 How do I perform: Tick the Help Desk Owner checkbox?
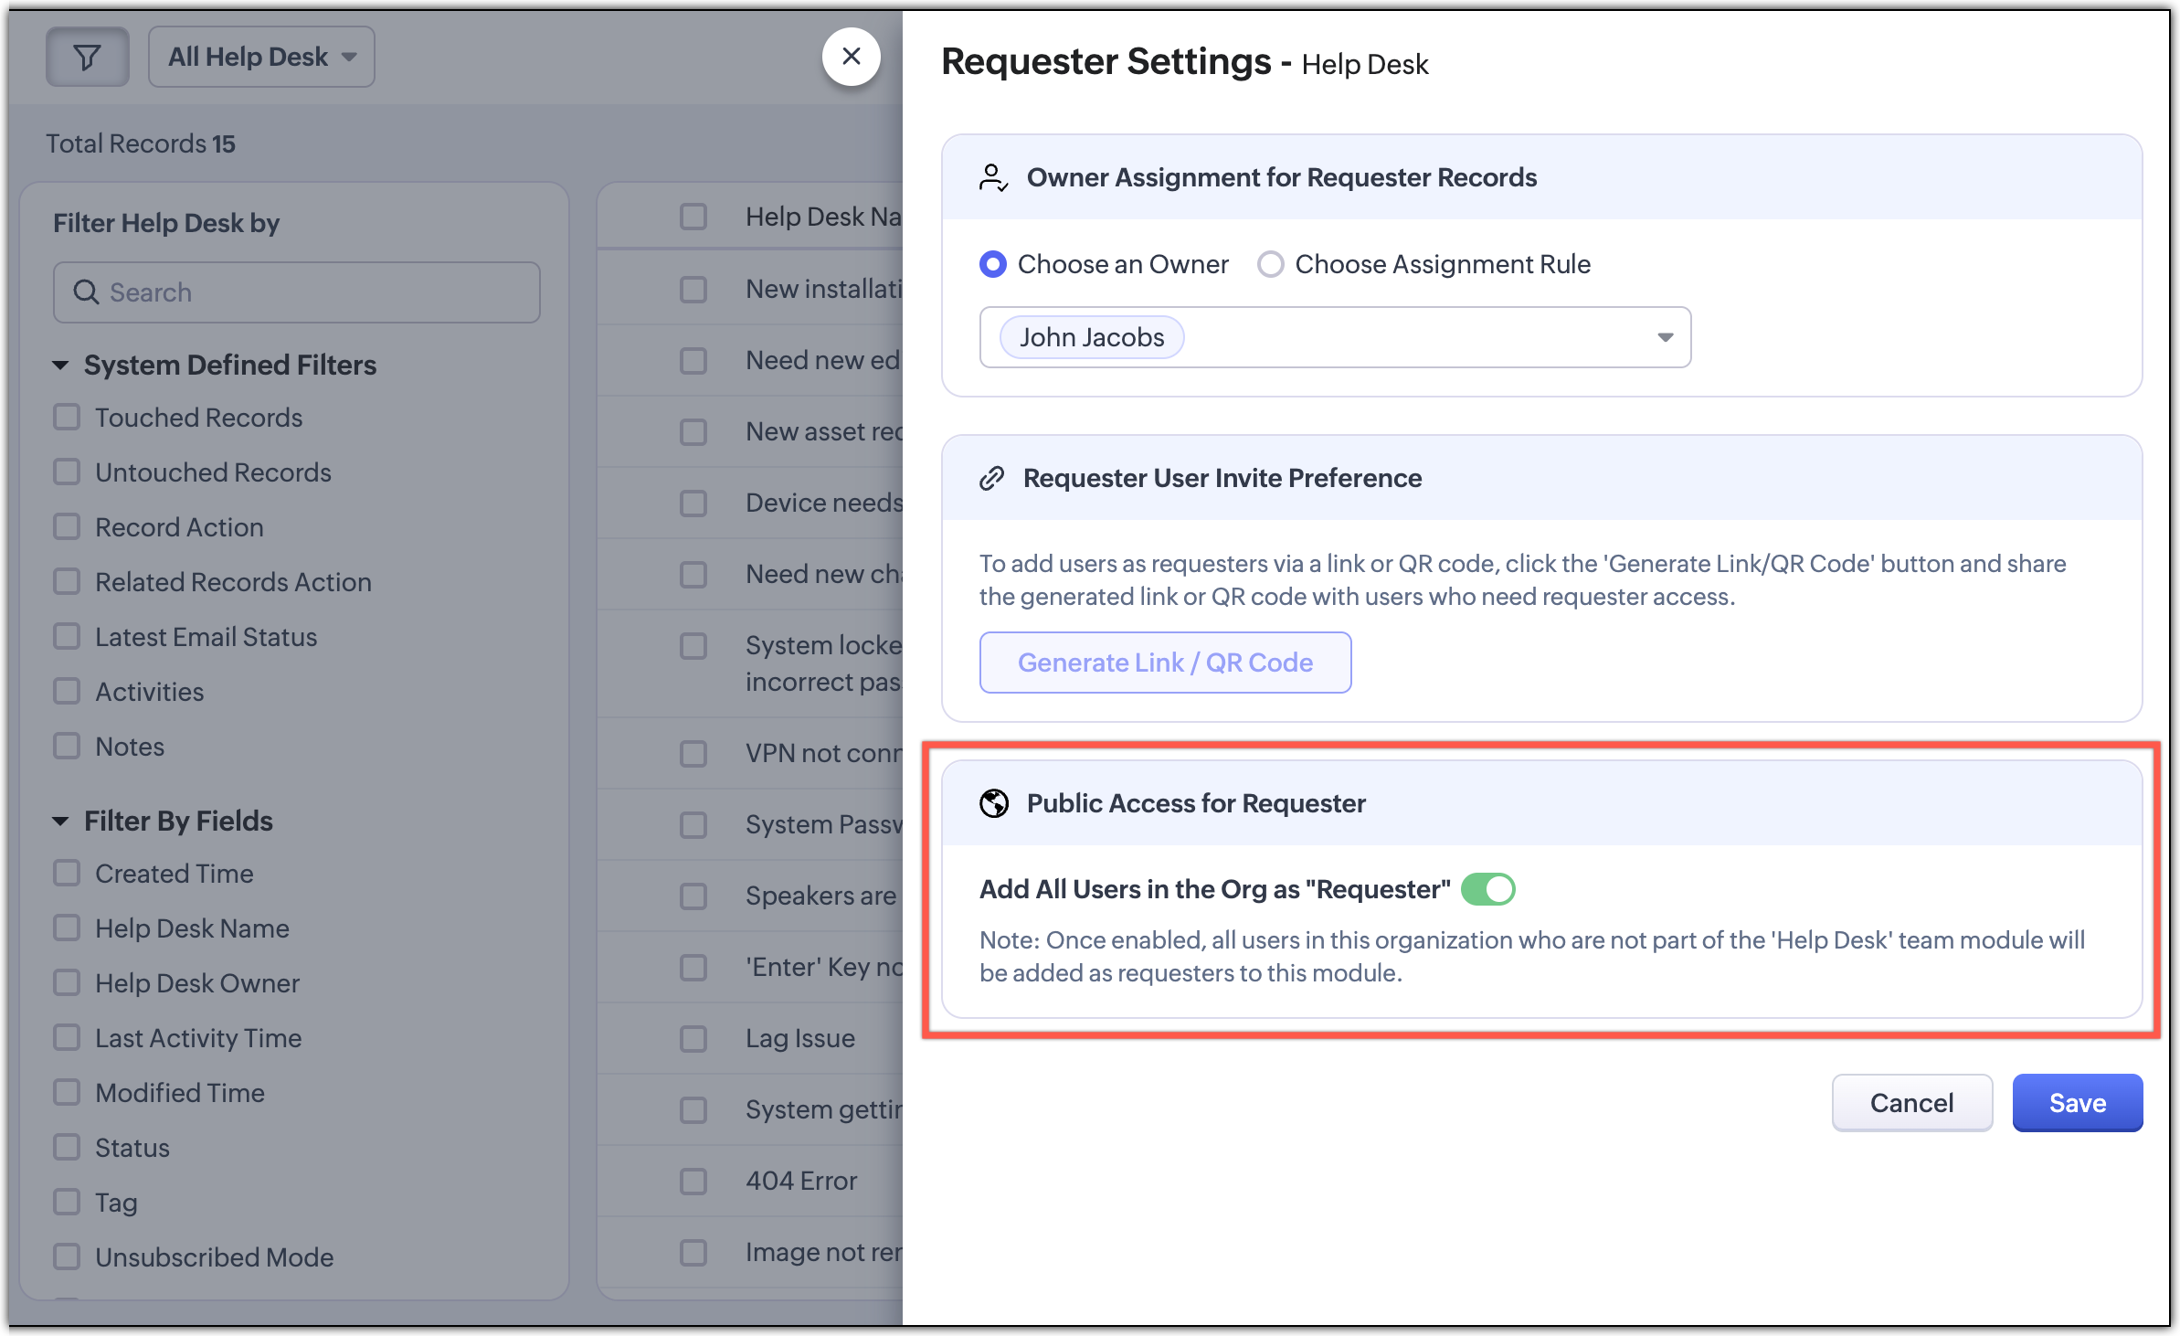[x=67, y=983]
